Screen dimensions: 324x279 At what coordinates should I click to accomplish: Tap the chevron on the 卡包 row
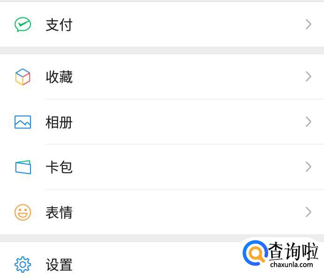point(308,167)
